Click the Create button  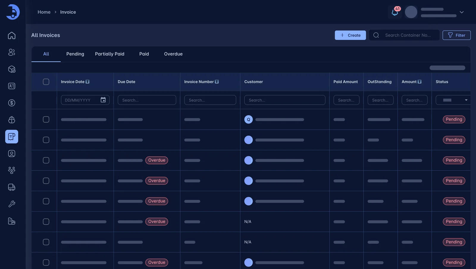coord(350,35)
